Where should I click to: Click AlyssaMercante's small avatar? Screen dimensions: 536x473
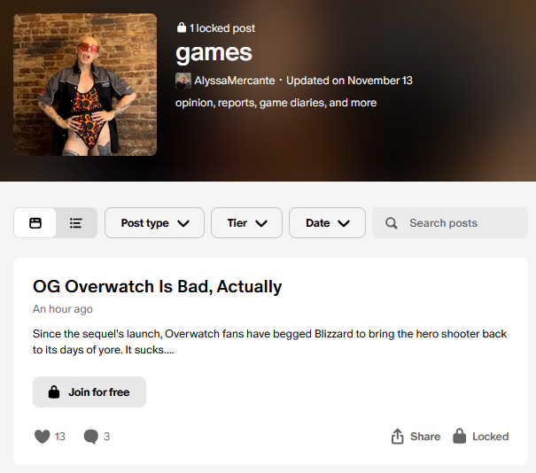[183, 81]
